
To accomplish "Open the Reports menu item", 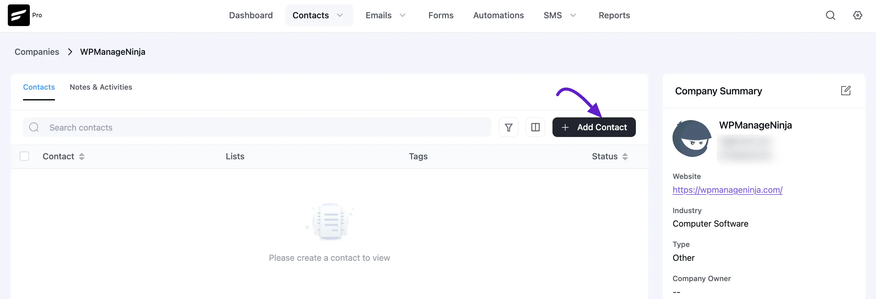I will pyautogui.click(x=614, y=15).
